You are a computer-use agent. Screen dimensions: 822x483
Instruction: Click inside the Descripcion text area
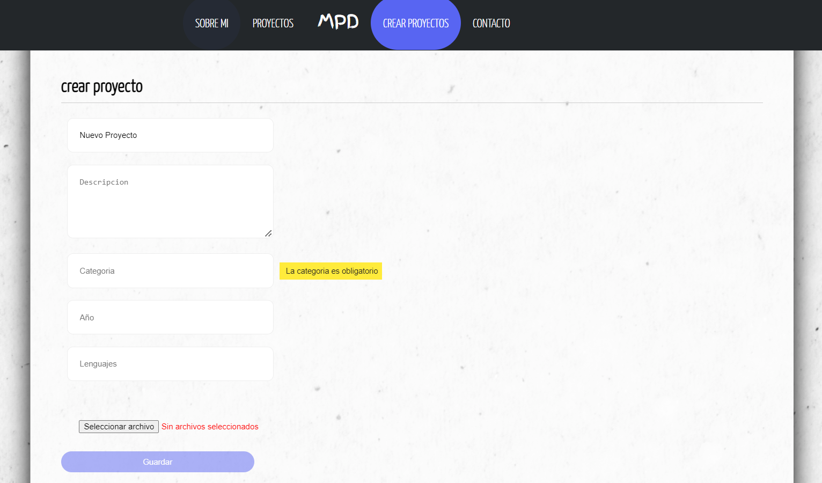pos(170,201)
